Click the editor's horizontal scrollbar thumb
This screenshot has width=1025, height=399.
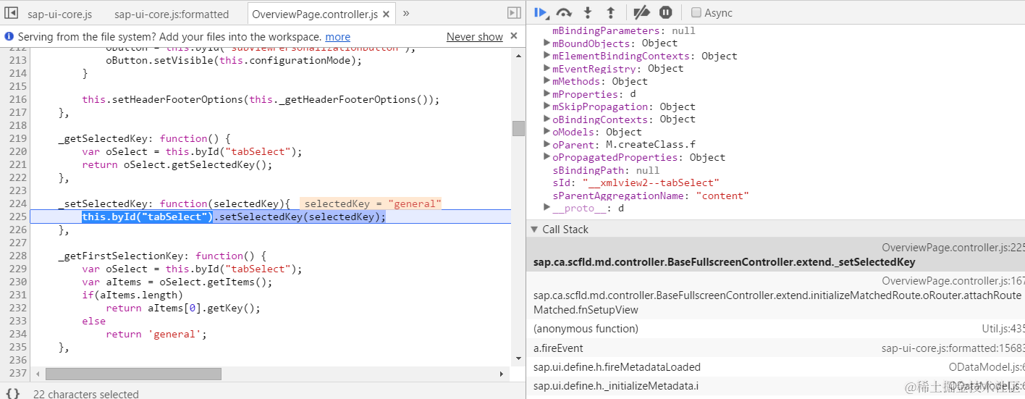(133, 374)
